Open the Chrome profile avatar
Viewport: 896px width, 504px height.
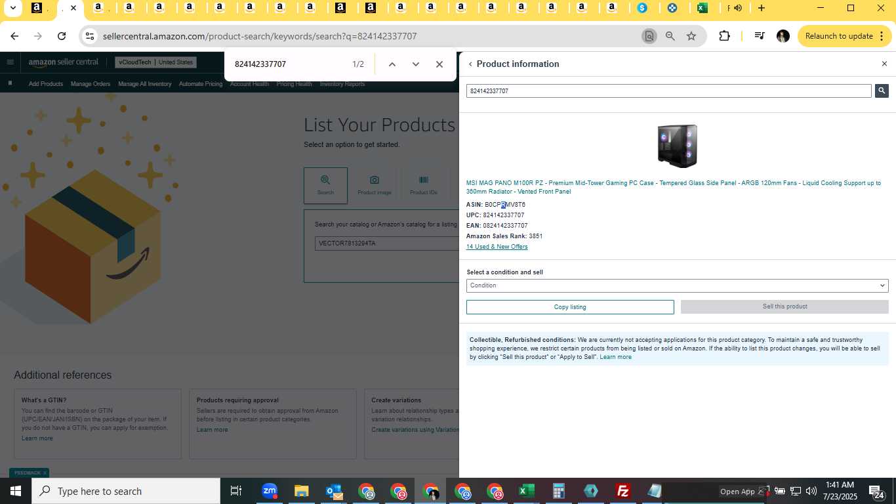(783, 36)
